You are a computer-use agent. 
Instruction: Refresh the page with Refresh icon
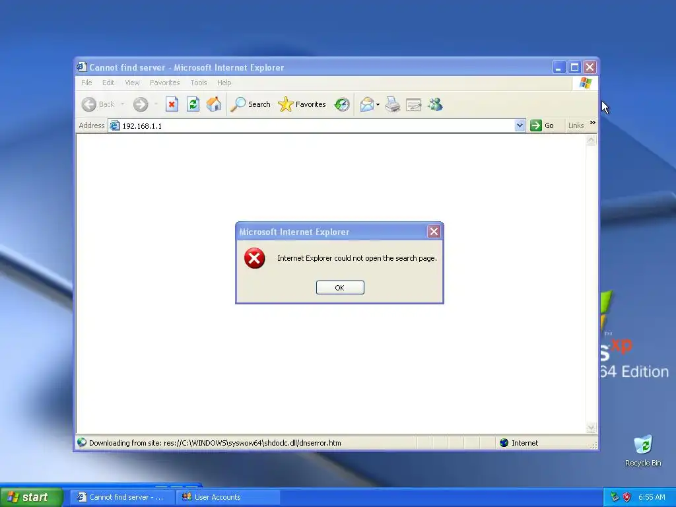click(193, 104)
